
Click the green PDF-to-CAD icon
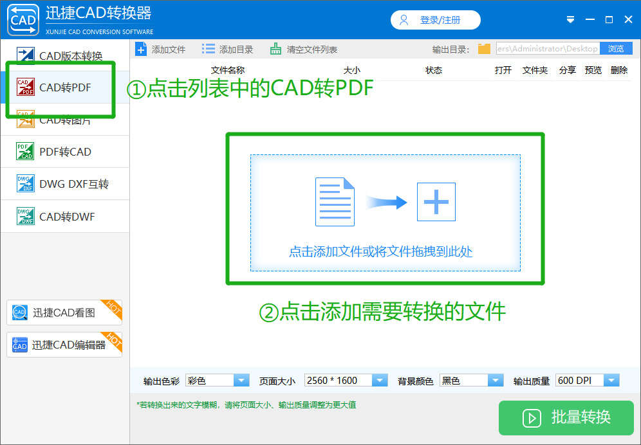coord(25,151)
